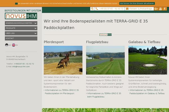Open the Kontakt menu item

[21, 38]
